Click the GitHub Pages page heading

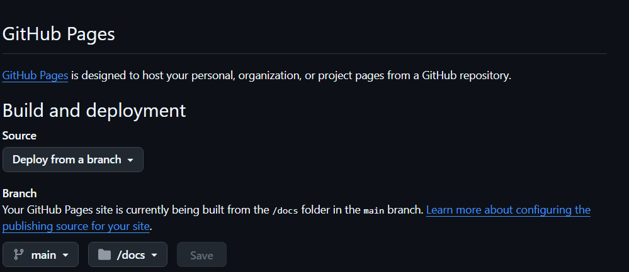(x=59, y=34)
